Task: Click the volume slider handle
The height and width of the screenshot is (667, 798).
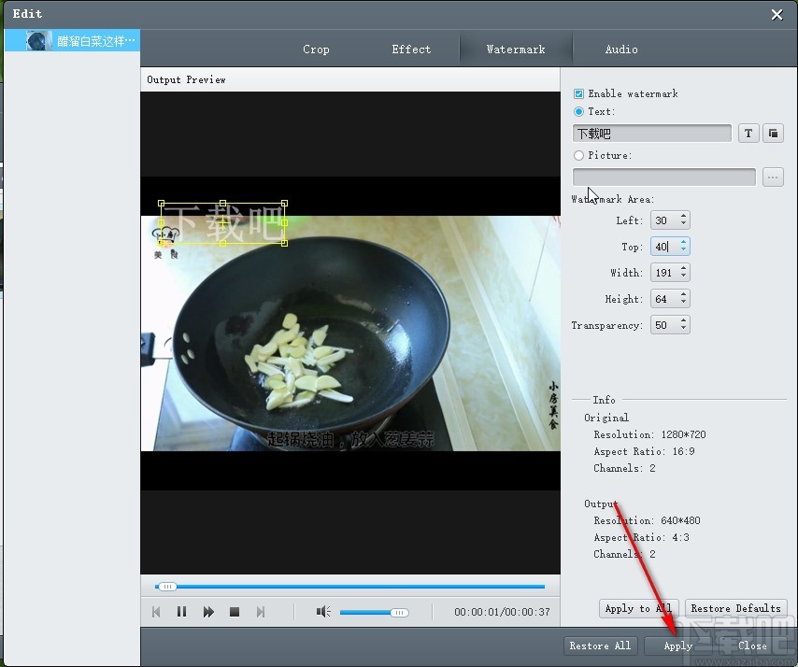Action: click(x=400, y=613)
